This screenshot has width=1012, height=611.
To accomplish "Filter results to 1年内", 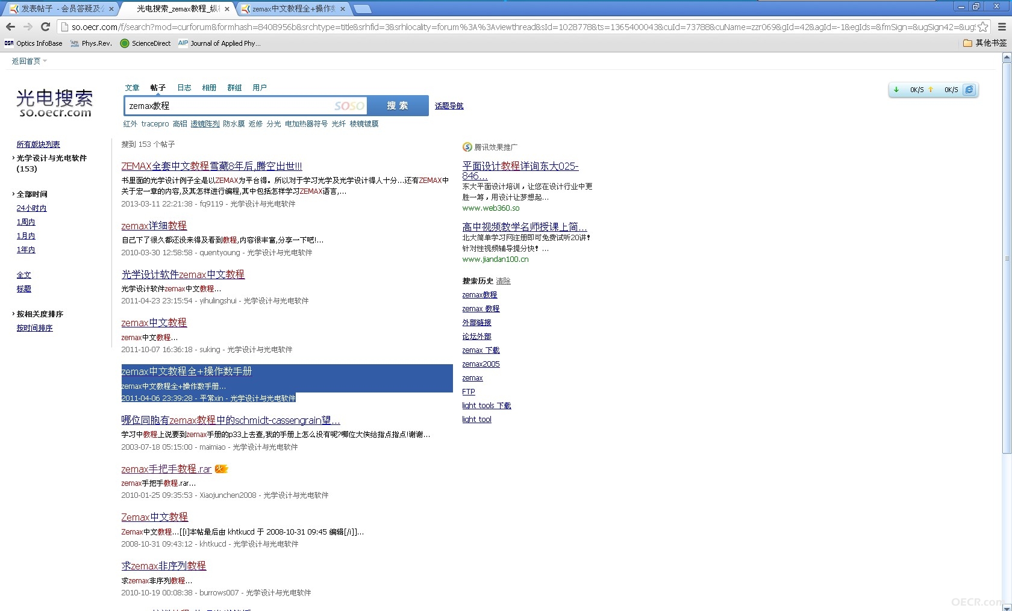I will pos(26,250).
